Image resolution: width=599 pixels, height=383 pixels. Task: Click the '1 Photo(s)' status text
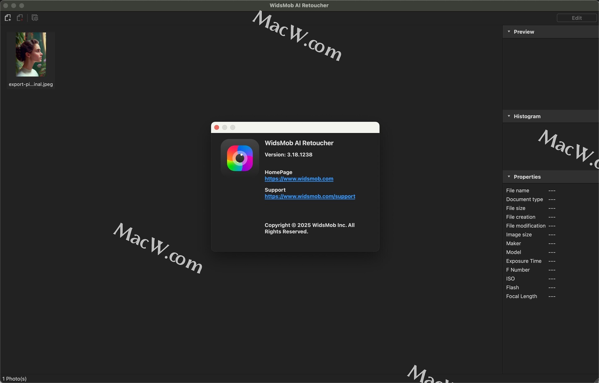click(x=15, y=379)
